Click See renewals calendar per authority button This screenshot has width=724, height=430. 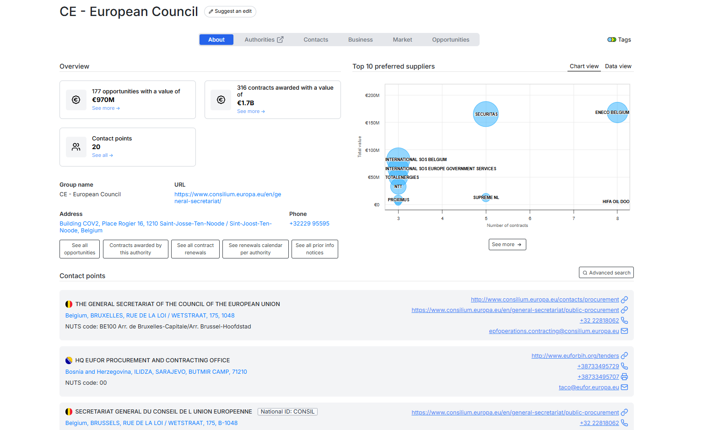click(x=255, y=249)
